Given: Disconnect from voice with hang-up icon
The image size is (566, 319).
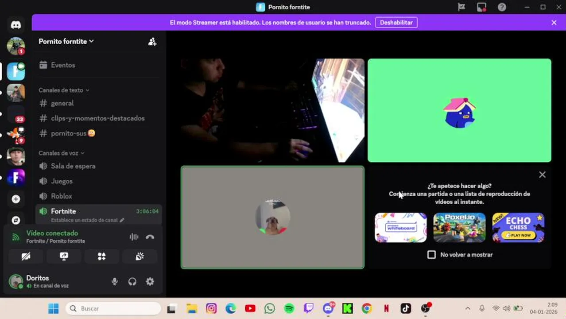Looking at the screenshot, I should tap(150, 237).
